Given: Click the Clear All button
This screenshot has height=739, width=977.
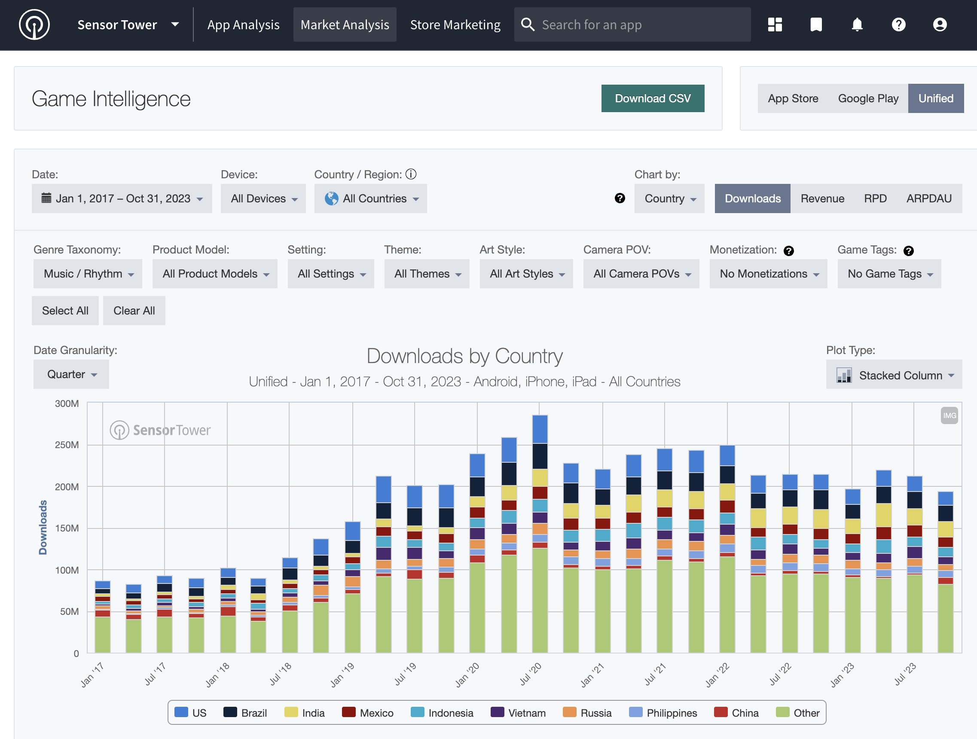Looking at the screenshot, I should coord(134,311).
